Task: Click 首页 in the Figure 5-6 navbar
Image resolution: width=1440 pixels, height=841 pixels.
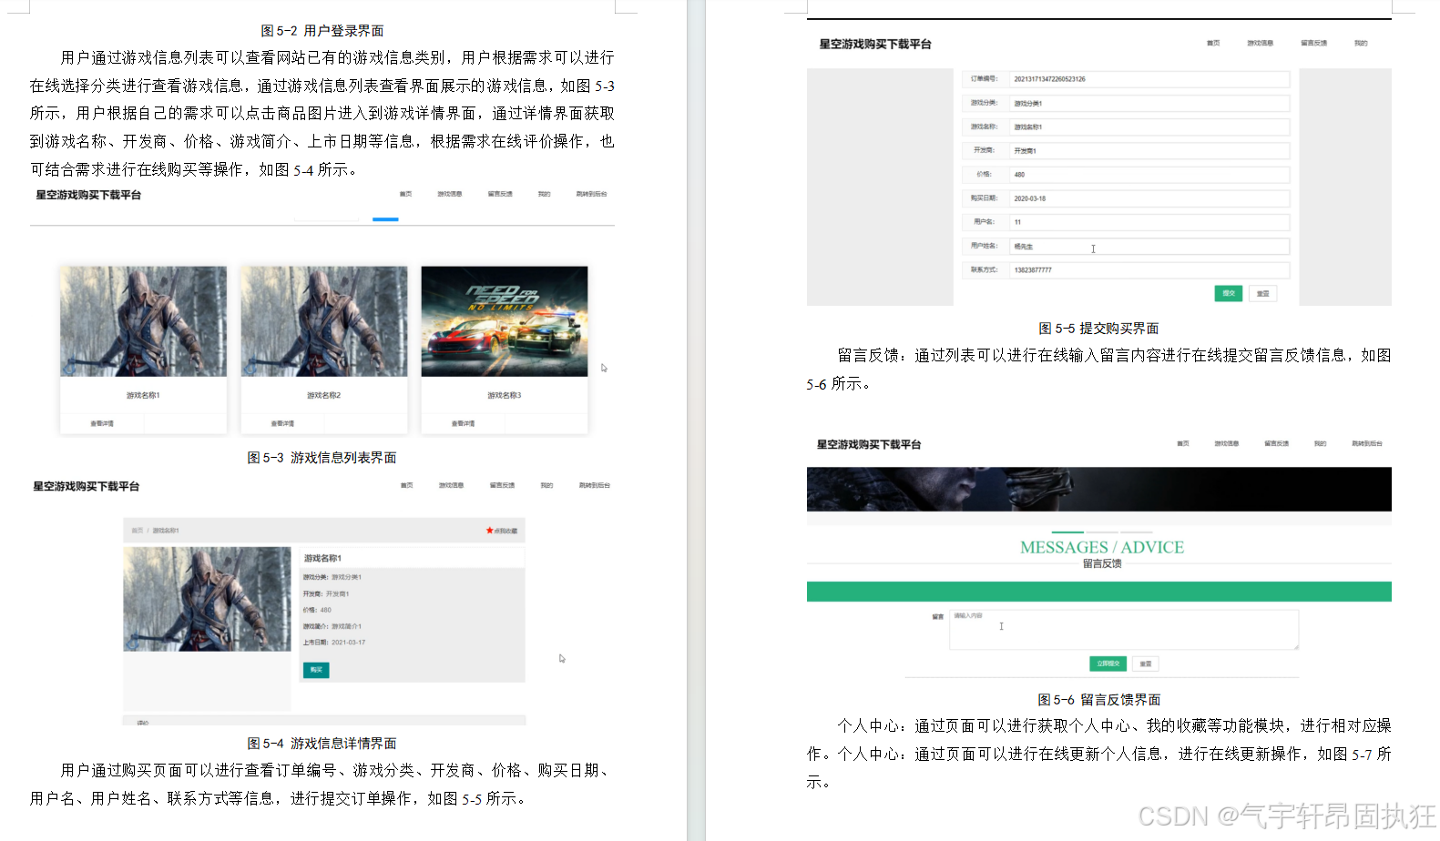Action: (1183, 443)
